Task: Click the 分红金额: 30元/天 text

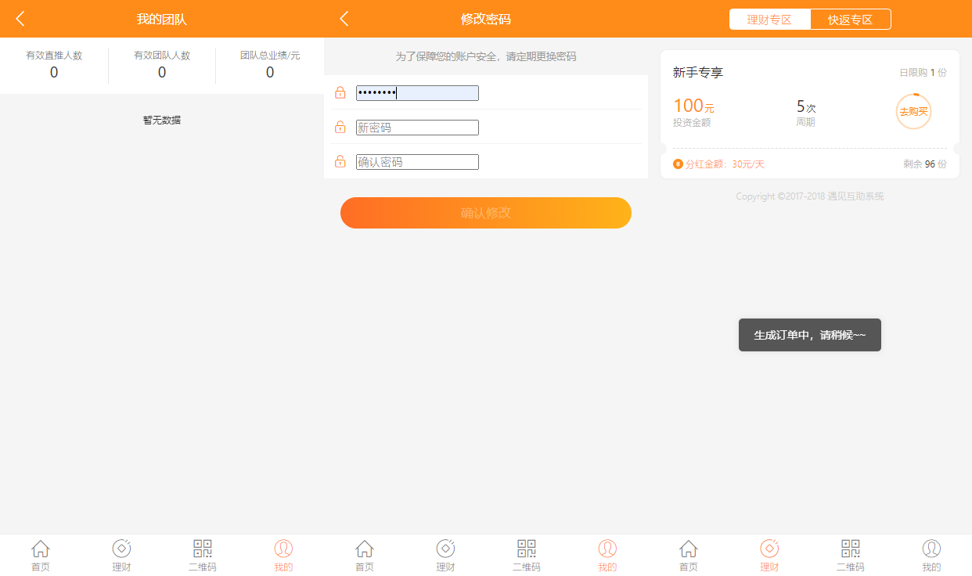Action: 725,164
